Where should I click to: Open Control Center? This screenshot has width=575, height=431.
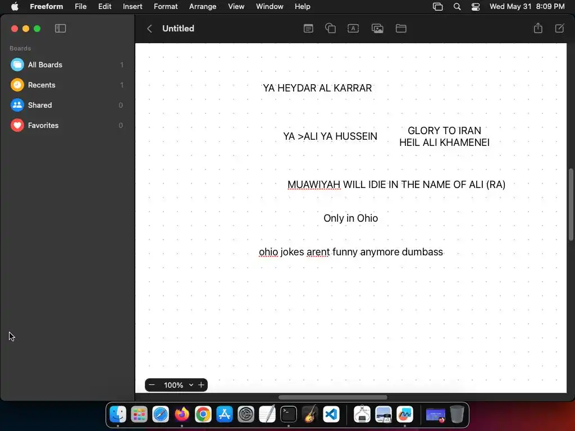(476, 7)
